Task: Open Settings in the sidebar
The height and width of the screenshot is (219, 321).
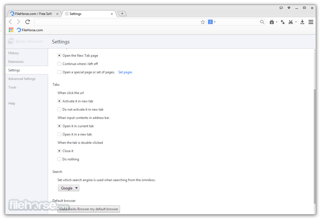Action: click(x=27, y=70)
